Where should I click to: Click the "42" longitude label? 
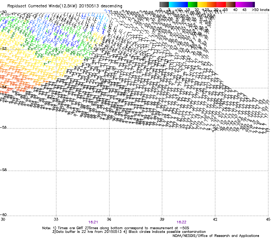(215, 219)
